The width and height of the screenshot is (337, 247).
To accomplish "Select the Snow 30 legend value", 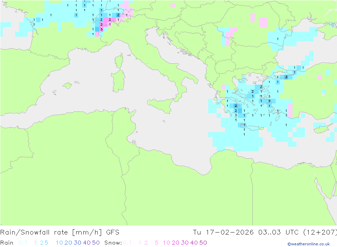I will tap(185, 243).
